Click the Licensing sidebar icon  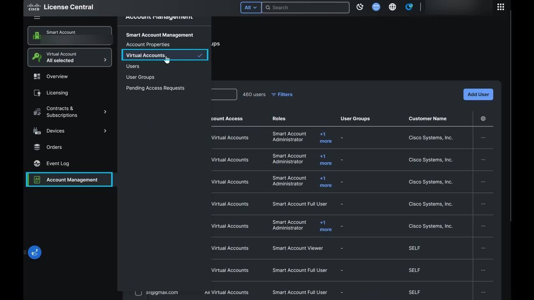click(x=37, y=93)
